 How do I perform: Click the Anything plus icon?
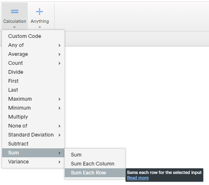pos(40,11)
